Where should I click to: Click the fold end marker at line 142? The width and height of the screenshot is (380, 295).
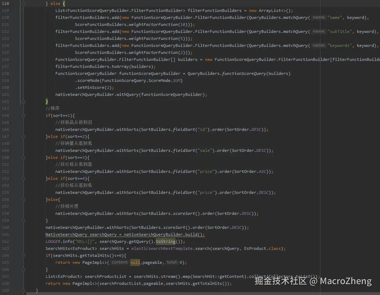coord(23,101)
